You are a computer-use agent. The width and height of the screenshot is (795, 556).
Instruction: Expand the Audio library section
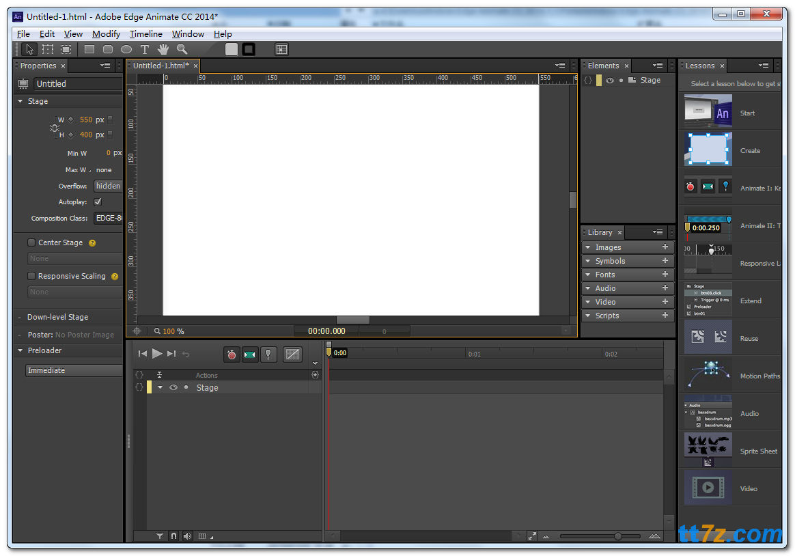pos(587,288)
